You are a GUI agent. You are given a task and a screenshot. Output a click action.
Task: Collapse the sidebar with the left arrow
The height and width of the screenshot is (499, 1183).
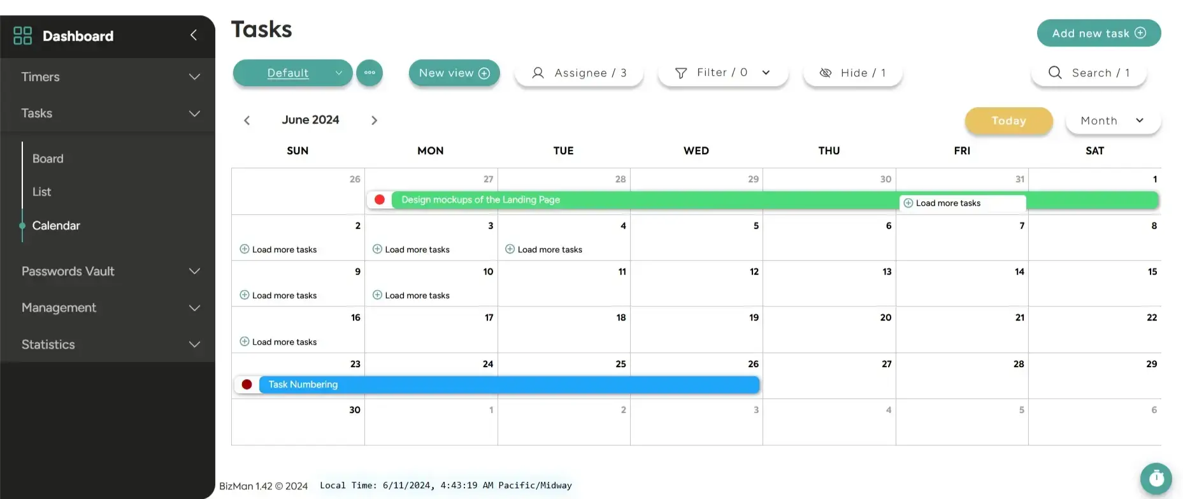pyautogui.click(x=194, y=35)
